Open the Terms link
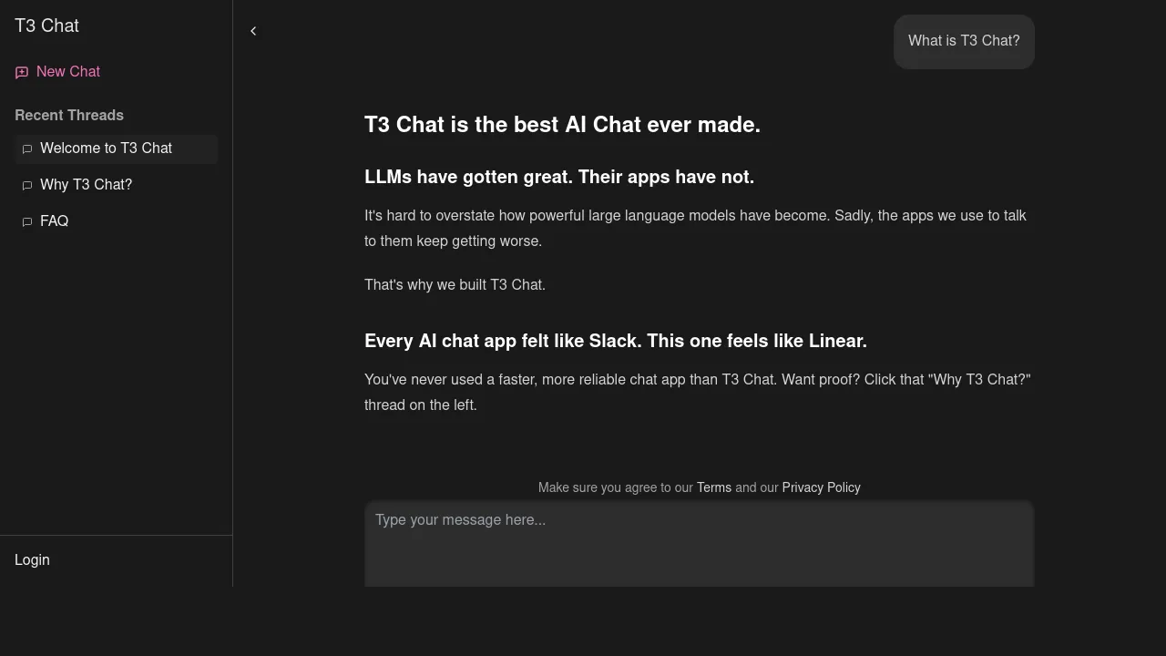Screen dimensions: 1166x656 [714, 487]
